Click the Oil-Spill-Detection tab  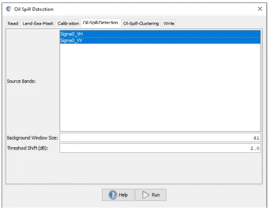101,23
